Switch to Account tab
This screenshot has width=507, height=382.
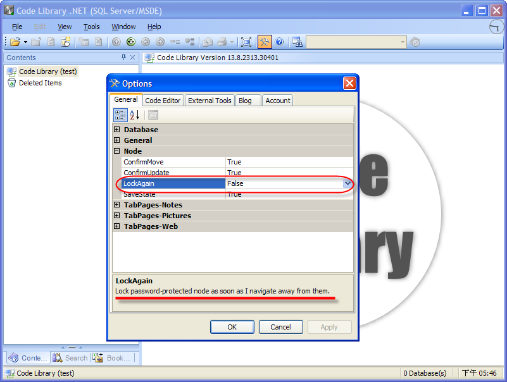pyautogui.click(x=278, y=101)
